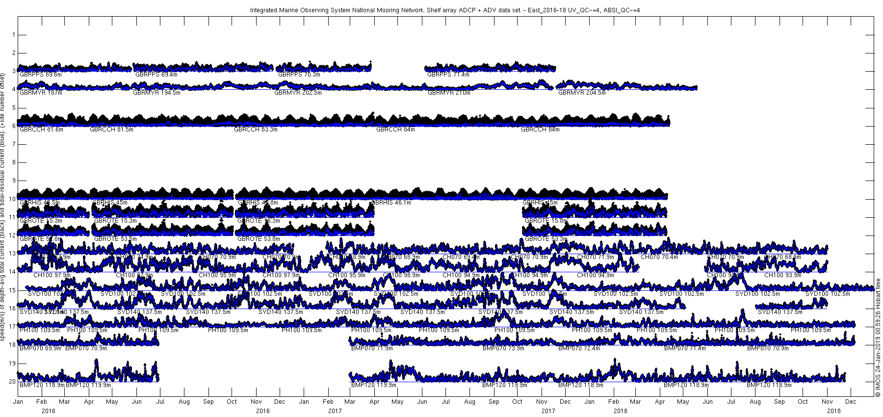This screenshot has width=883, height=417.
Task: Click y-axis tick label 3
Action: click(x=13, y=71)
